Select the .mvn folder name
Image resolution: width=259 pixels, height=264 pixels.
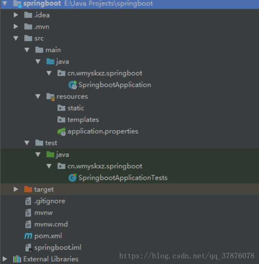(42, 27)
